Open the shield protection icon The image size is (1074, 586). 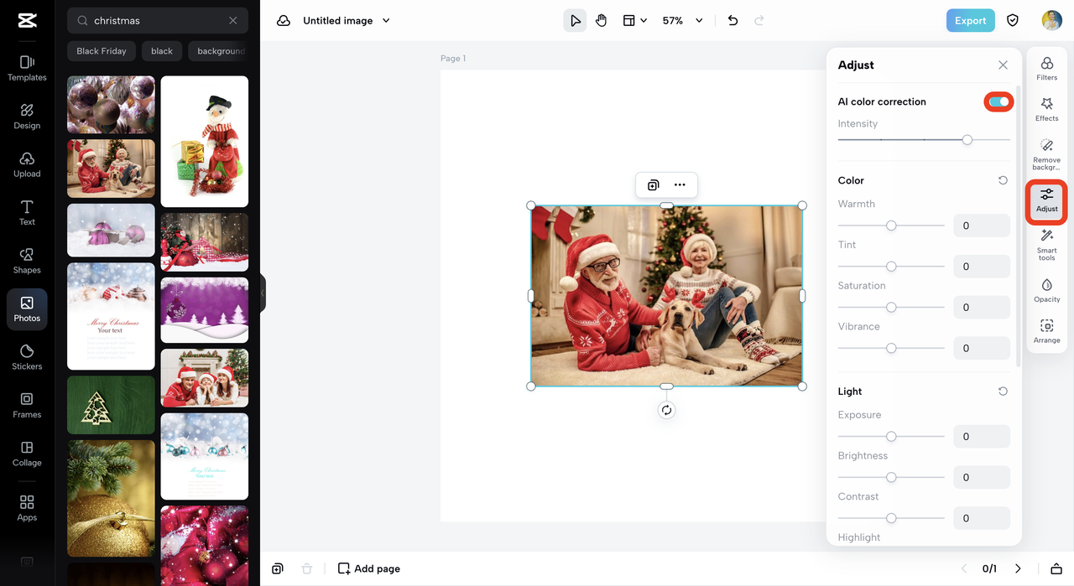(x=1013, y=21)
